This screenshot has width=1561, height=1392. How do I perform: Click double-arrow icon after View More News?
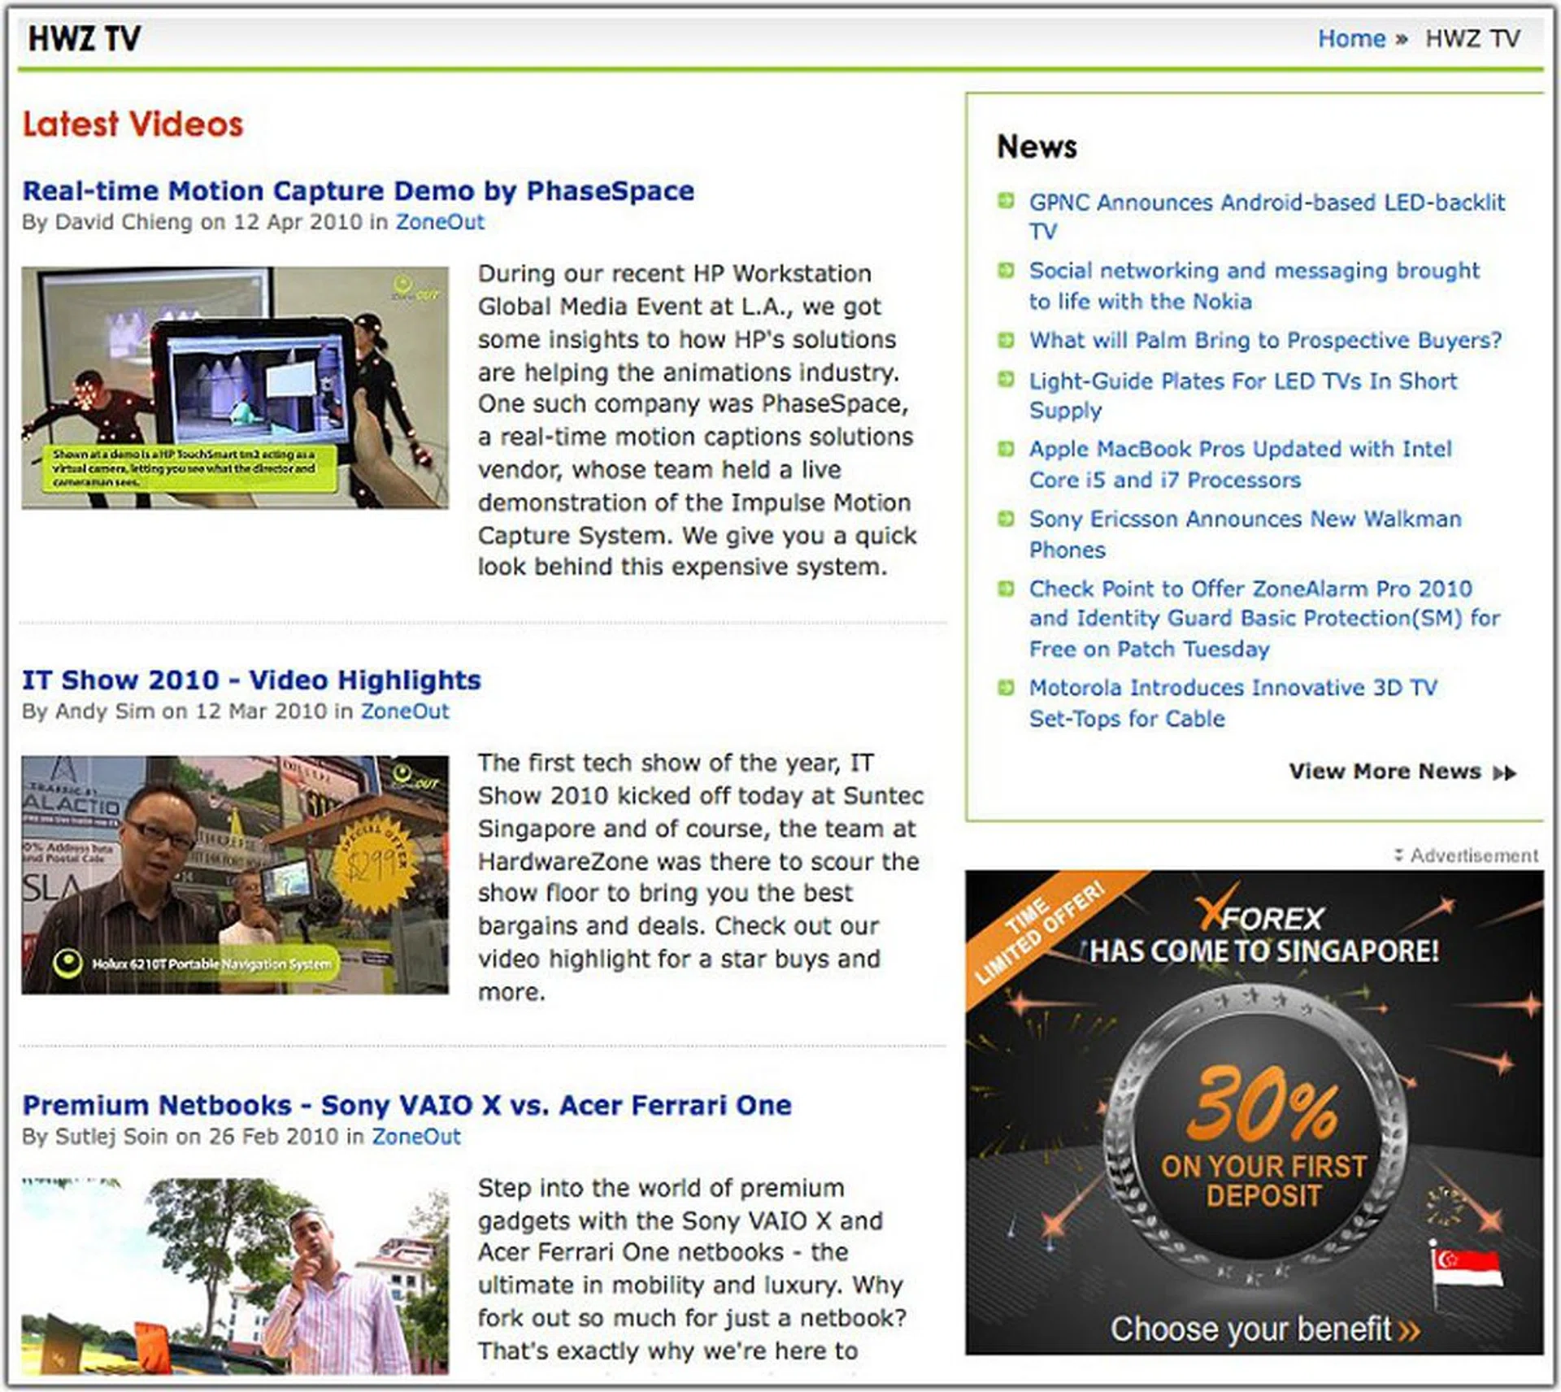[1504, 772]
